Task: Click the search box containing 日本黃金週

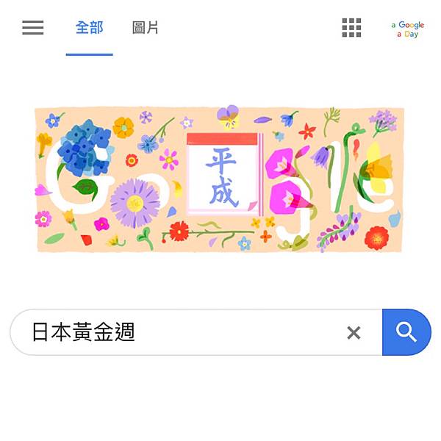Action: tap(196, 332)
